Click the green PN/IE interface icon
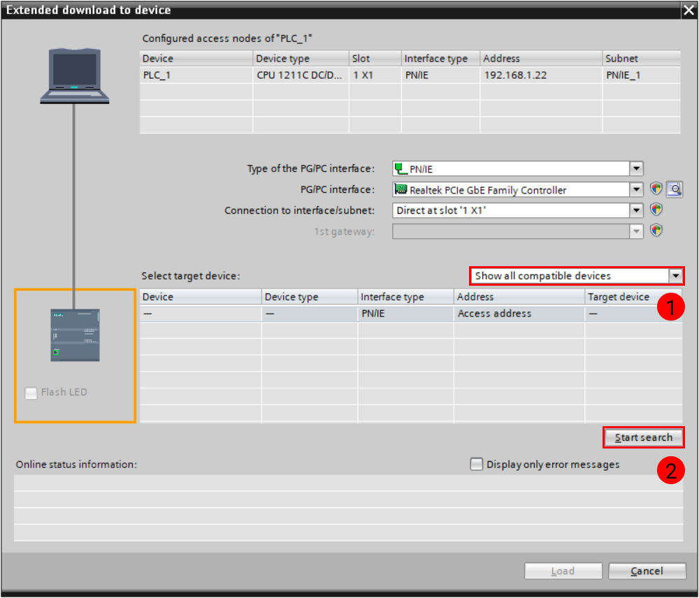The height and width of the screenshot is (598, 699). [401, 168]
